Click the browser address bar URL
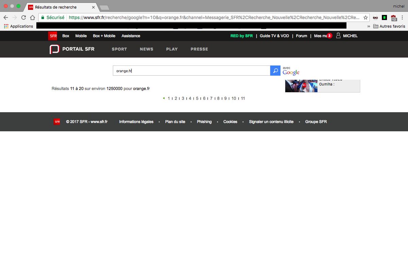Image resolution: width=408 pixels, height=254 pixels. point(214,17)
